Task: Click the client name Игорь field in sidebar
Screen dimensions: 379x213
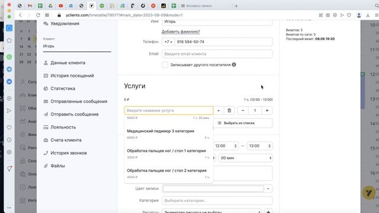Action: [x=77, y=46]
